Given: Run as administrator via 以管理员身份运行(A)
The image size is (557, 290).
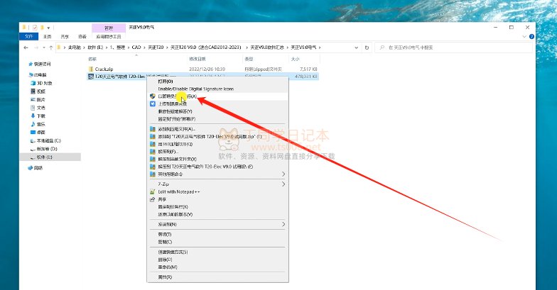Looking at the screenshot, I should point(178,96).
